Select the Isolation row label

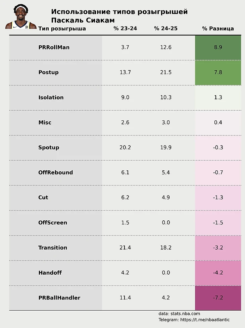[51, 98]
